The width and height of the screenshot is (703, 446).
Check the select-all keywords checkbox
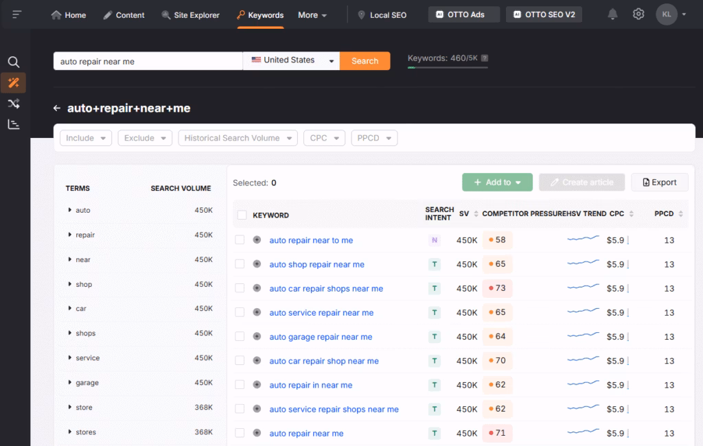242,215
